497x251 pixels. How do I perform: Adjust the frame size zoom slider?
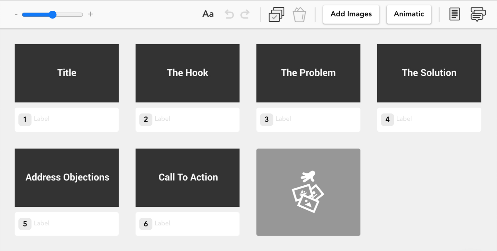(x=52, y=15)
